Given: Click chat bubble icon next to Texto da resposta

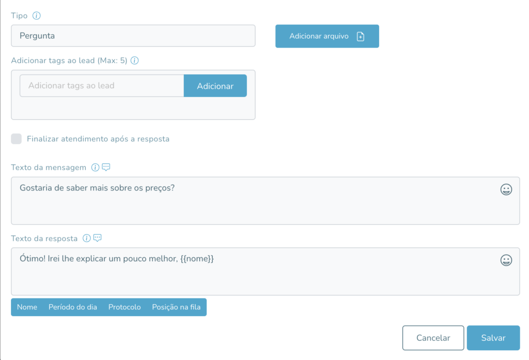Looking at the screenshot, I should [x=98, y=238].
